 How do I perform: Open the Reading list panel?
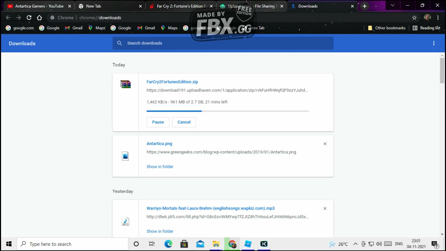pyautogui.click(x=426, y=28)
